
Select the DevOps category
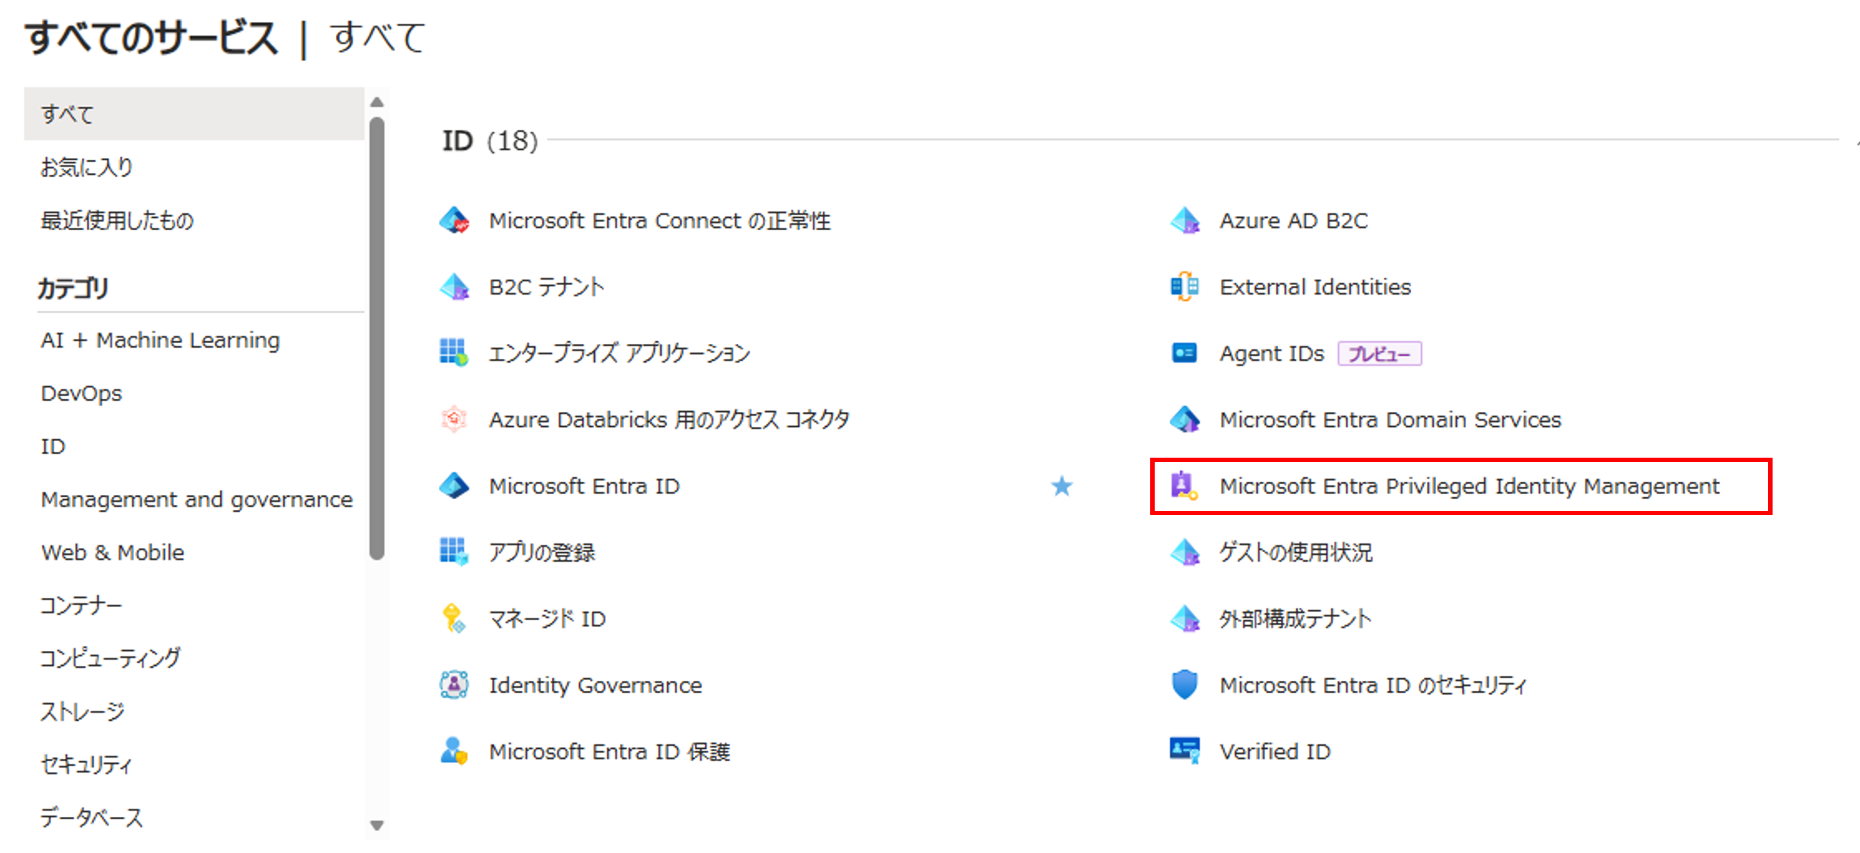[82, 393]
